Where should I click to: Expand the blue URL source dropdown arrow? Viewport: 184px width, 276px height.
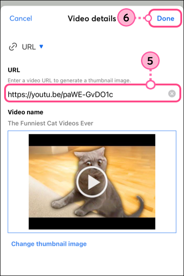click(x=41, y=46)
